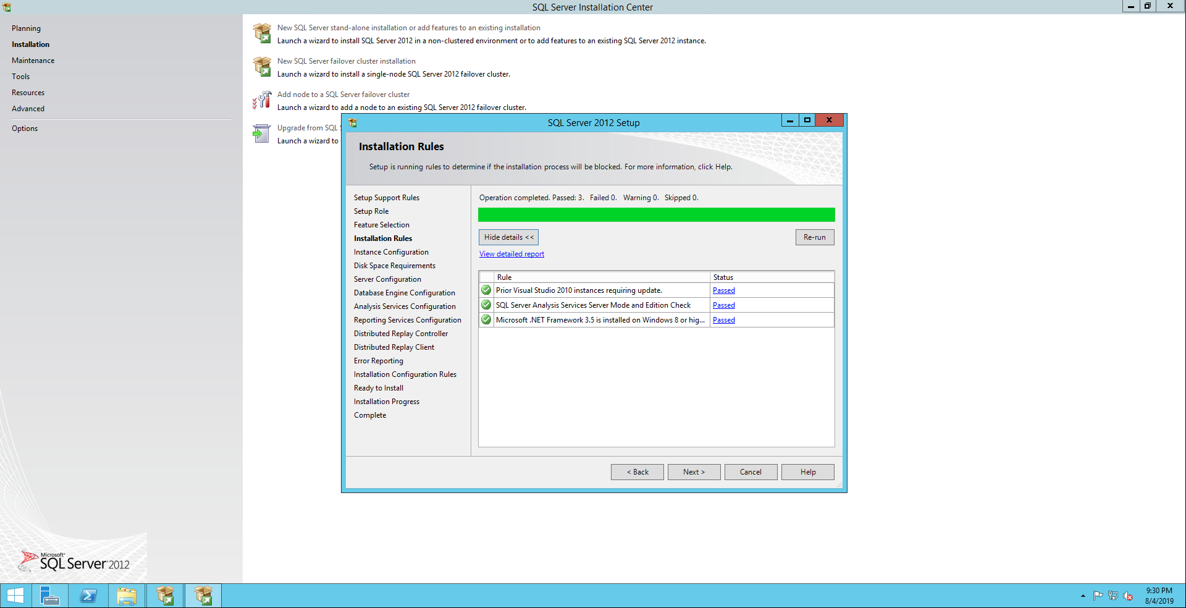Go back with the Back button
The width and height of the screenshot is (1186, 608).
click(637, 472)
